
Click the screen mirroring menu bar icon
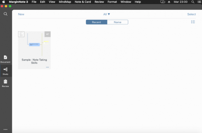click(163, 2)
